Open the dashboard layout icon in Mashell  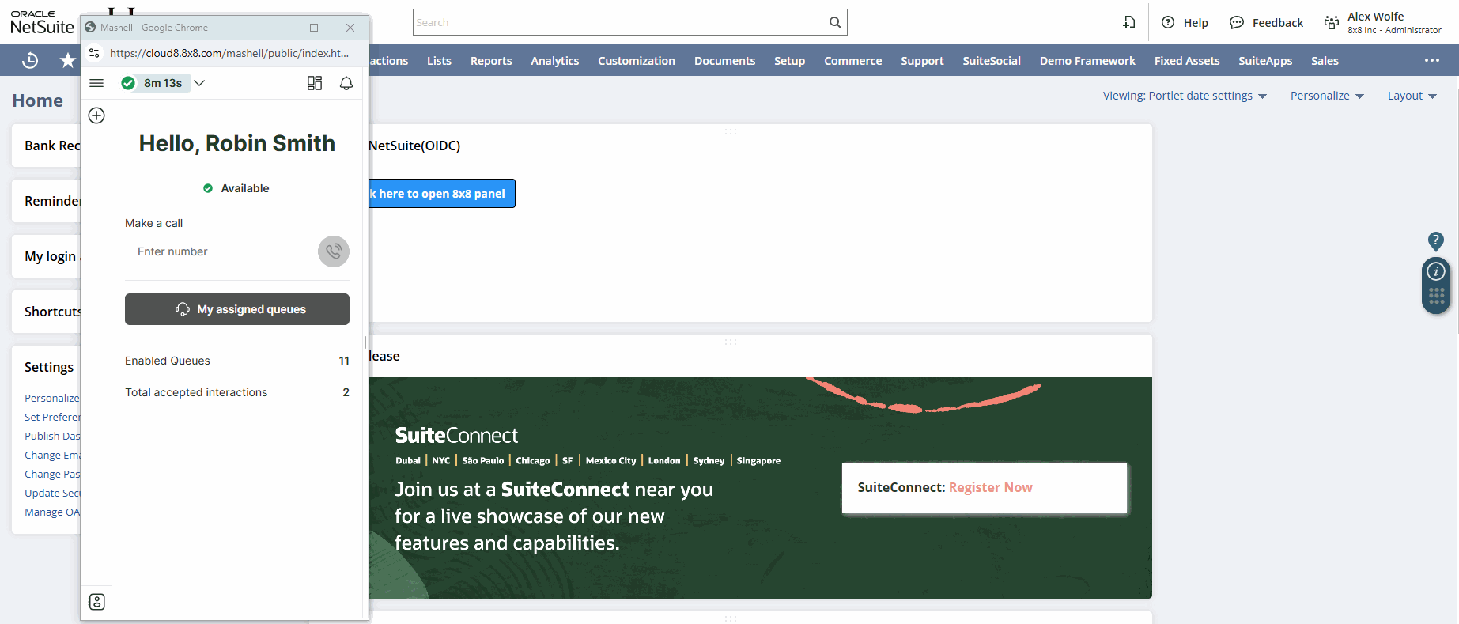[315, 83]
